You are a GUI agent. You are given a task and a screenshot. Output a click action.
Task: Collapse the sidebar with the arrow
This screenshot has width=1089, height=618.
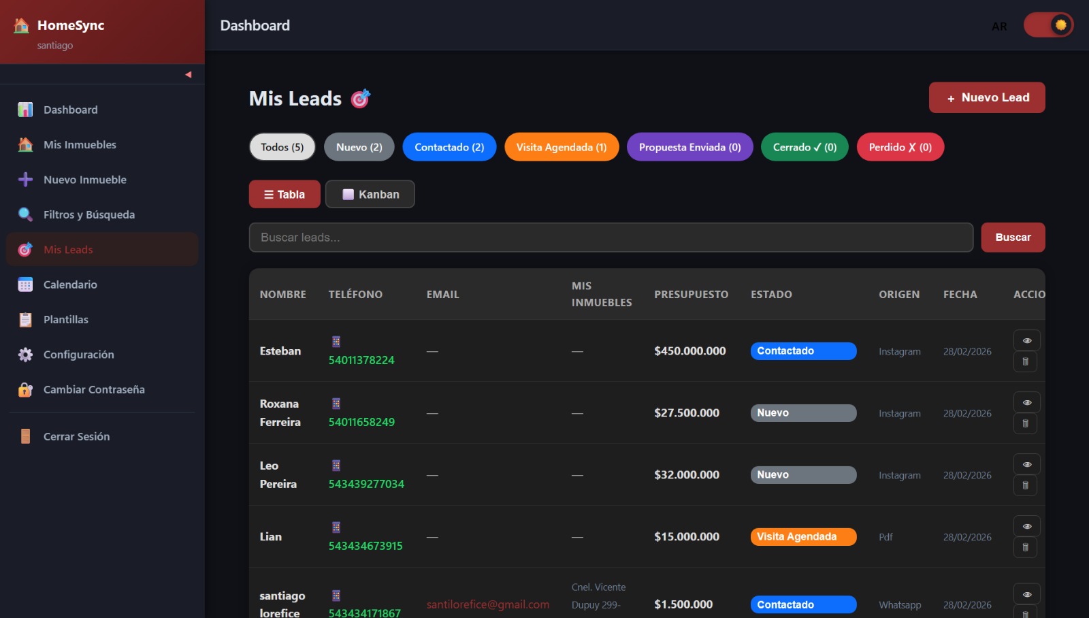pos(189,75)
